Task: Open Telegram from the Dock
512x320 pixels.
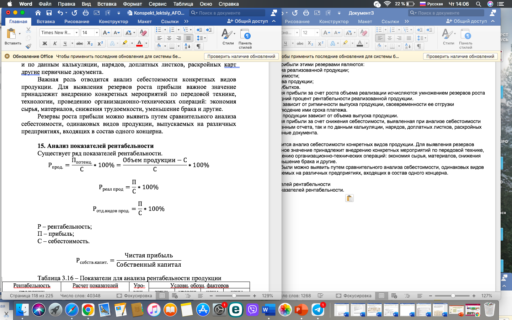Action: pyautogui.click(x=318, y=310)
